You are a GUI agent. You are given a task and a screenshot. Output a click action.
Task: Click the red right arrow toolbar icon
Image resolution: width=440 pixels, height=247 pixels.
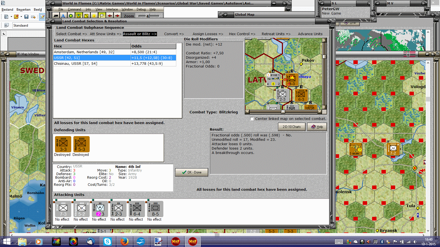coord(117,16)
